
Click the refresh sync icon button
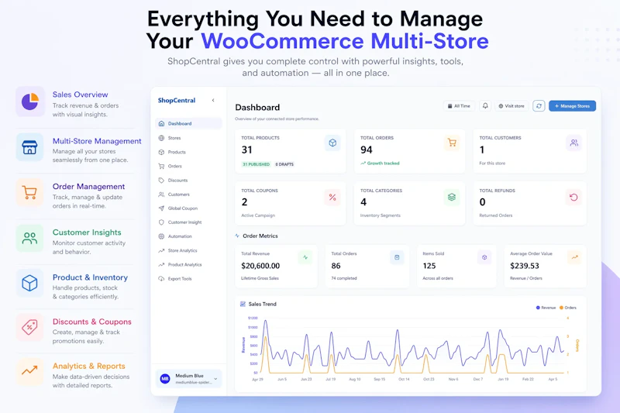[539, 106]
